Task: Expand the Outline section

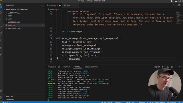Action: point(24,96)
